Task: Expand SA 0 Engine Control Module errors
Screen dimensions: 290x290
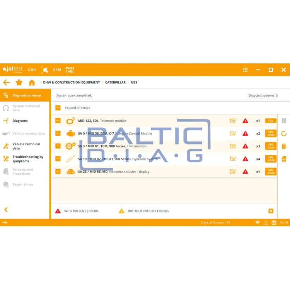Action: [x=58, y=133]
